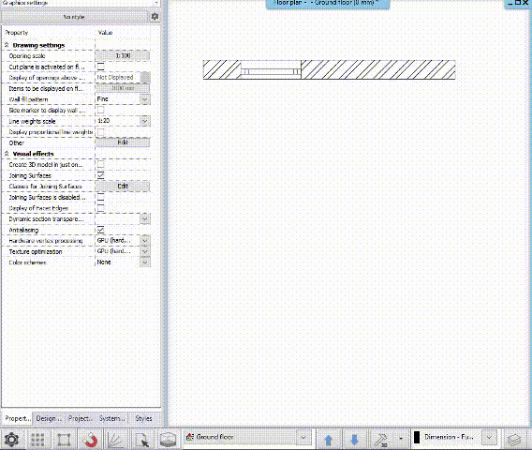Open the layers stack icon
532x450 pixels.
[x=514, y=440]
